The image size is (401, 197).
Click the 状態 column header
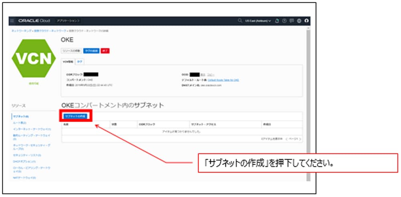point(114,125)
